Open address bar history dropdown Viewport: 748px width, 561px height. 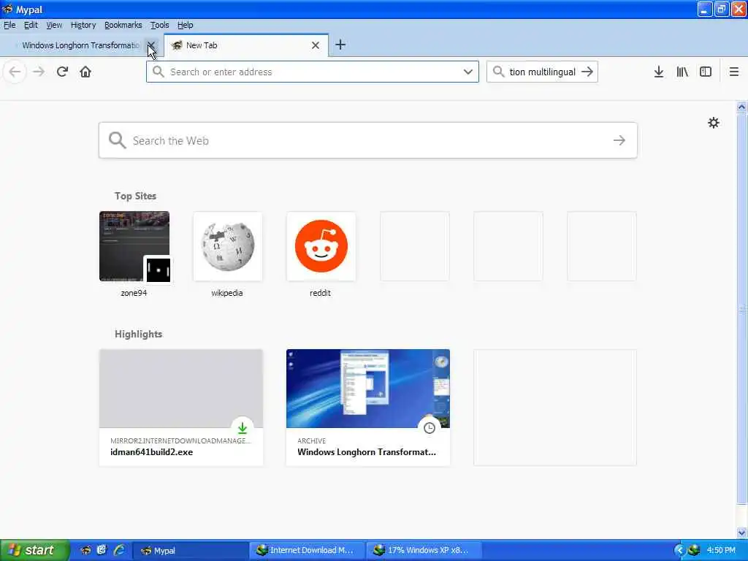[x=468, y=72]
